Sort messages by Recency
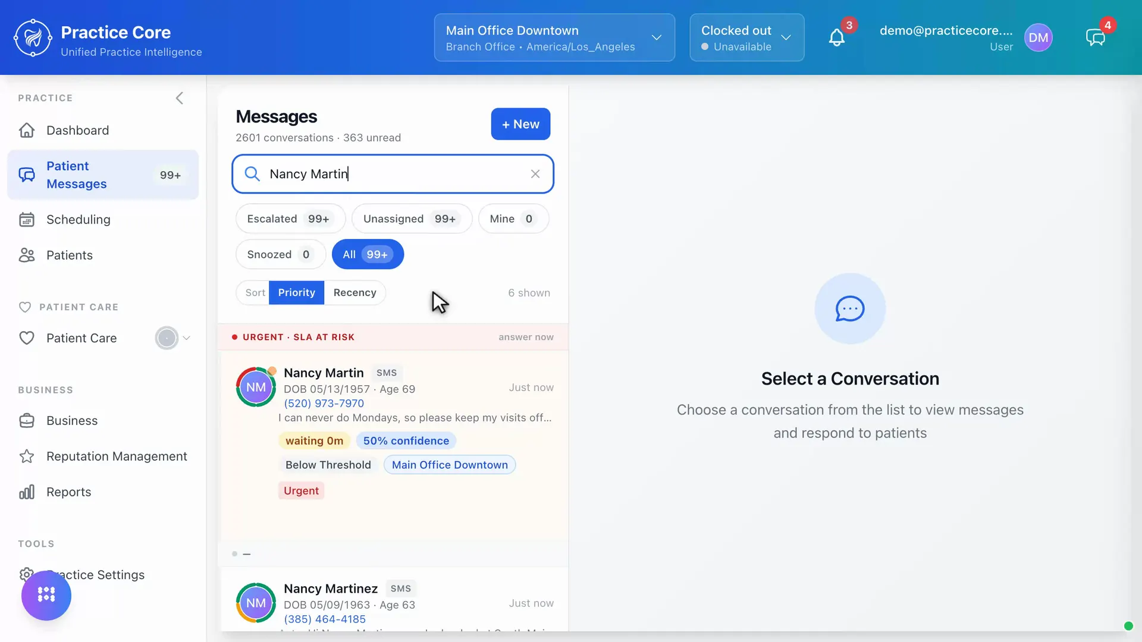Image resolution: width=1142 pixels, height=642 pixels. click(x=355, y=292)
